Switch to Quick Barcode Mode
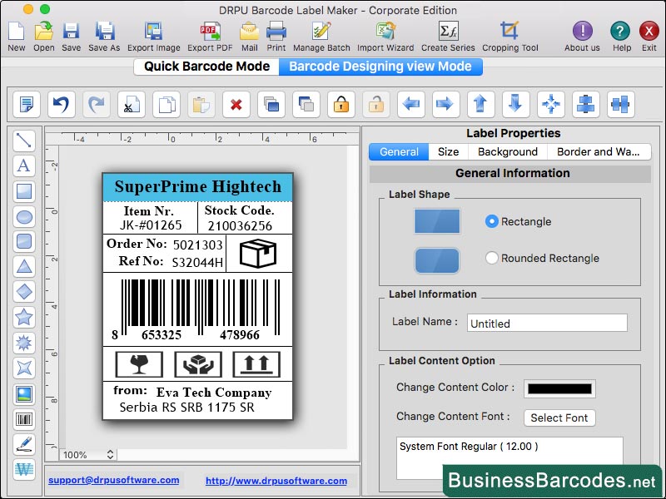The height and width of the screenshot is (499, 666). (x=206, y=66)
